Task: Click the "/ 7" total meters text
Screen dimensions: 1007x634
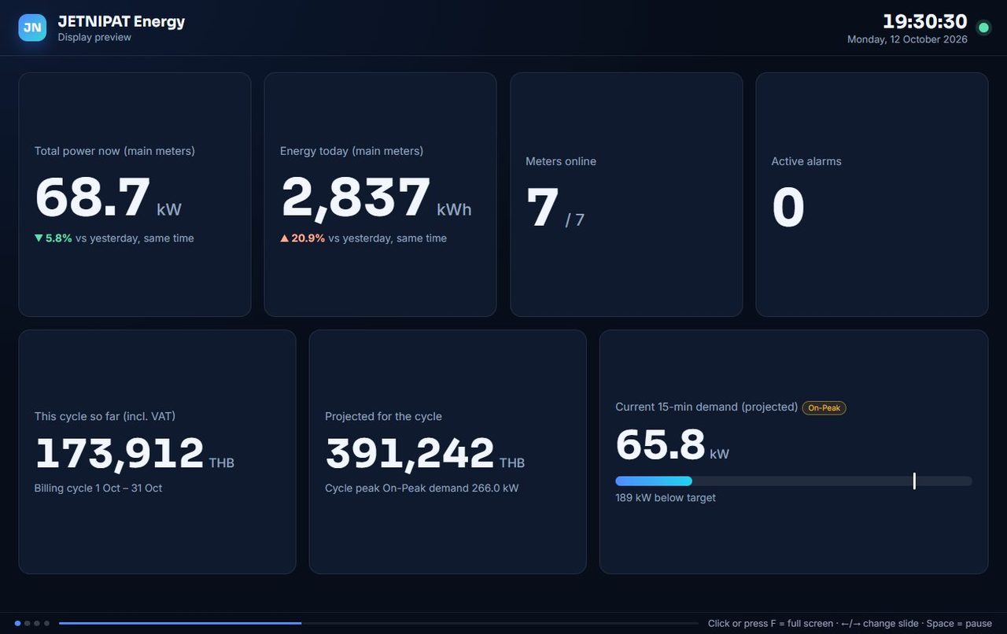Action: [x=575, y=219]
